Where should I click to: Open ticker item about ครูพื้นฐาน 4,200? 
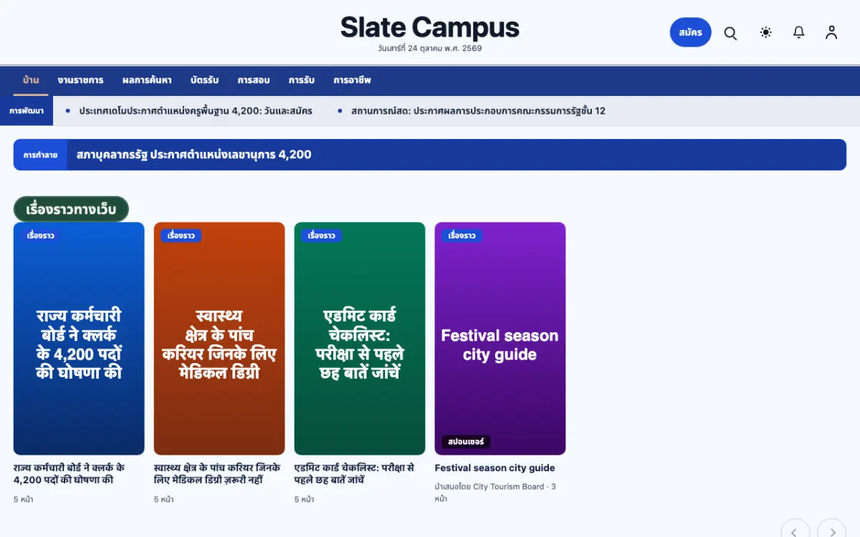[196, 111]
